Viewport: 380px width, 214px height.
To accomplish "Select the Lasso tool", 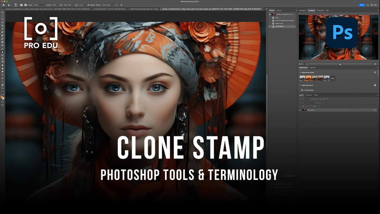I will click(x=3, y=19).
